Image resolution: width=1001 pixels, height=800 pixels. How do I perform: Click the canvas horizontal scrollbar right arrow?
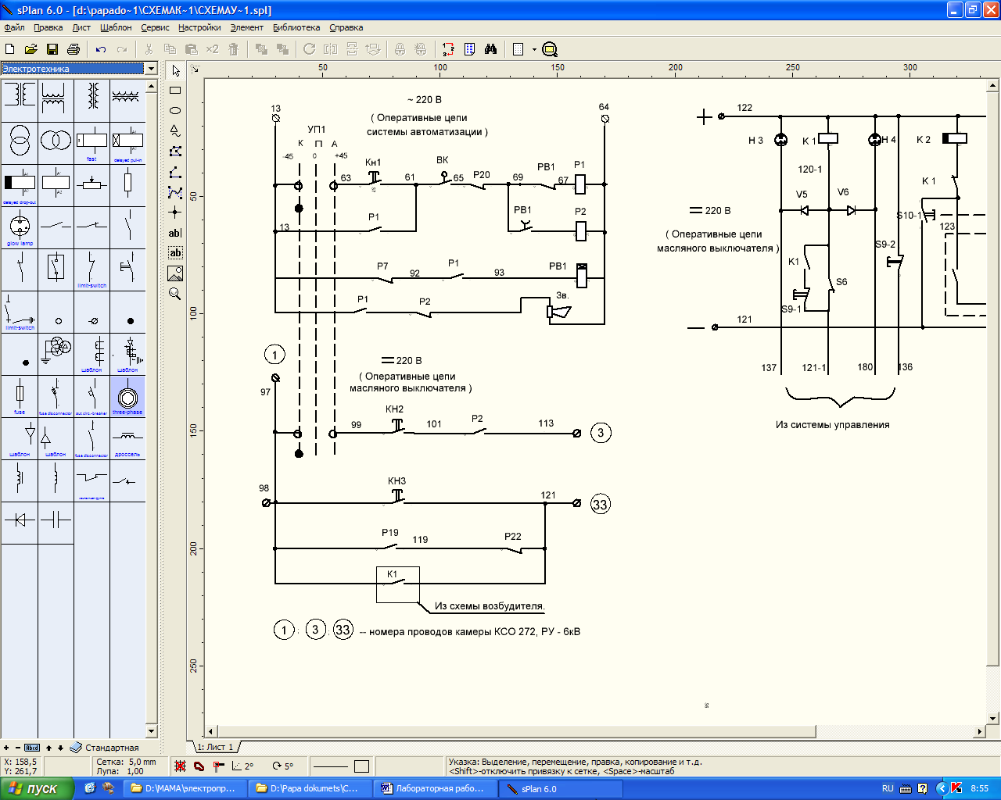coord(981,732)
